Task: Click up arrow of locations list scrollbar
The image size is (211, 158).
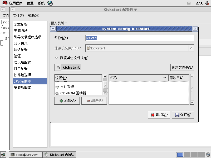Action: pyautogui.click(x=105, y=76)
